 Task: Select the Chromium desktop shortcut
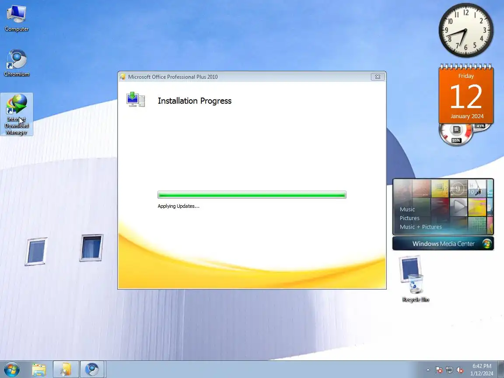pos(16,63)
